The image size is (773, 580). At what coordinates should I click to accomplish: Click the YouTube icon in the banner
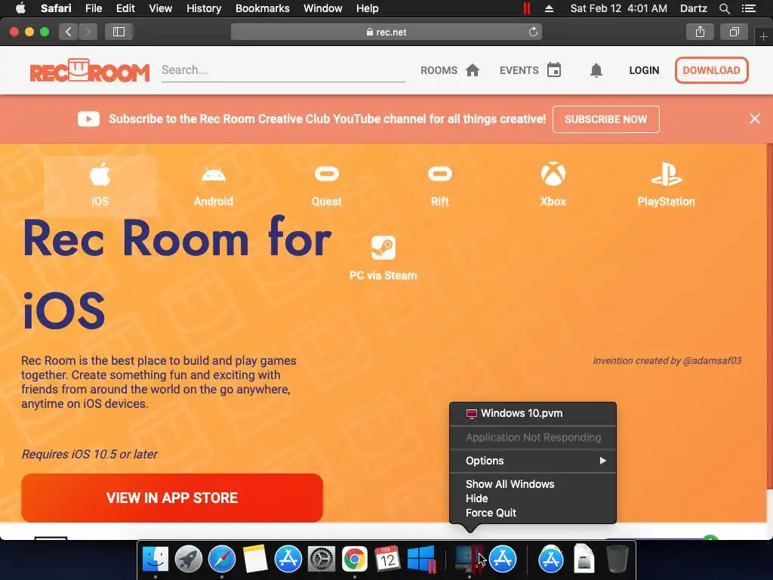click(x=89, y=119)
